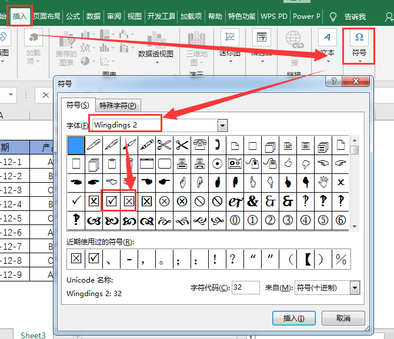This screenshot has width=394, height=339.
Task: Click the symbol grid scrollbar thumb
Action: (355, 150)
